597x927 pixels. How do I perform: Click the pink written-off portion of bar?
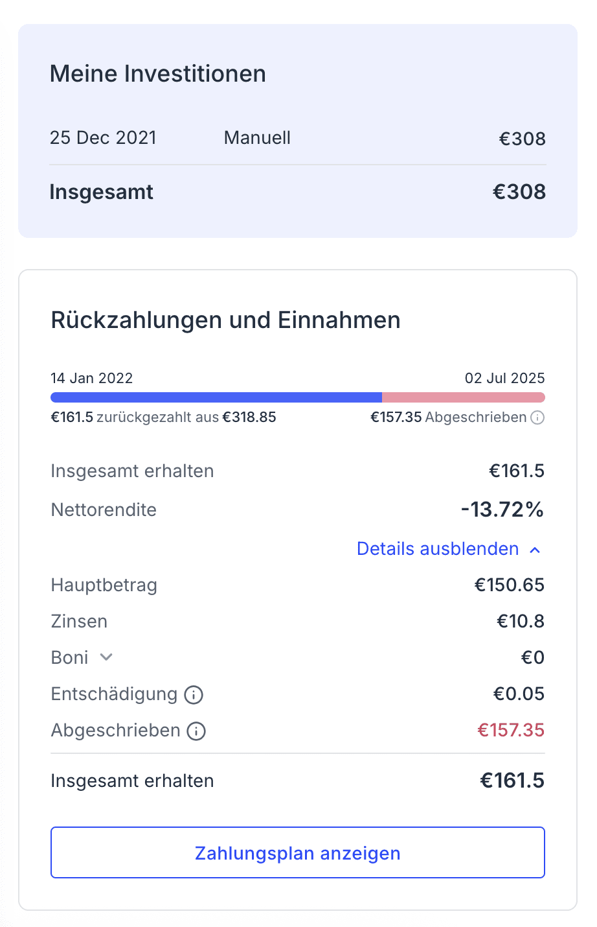tap(463, 397)
